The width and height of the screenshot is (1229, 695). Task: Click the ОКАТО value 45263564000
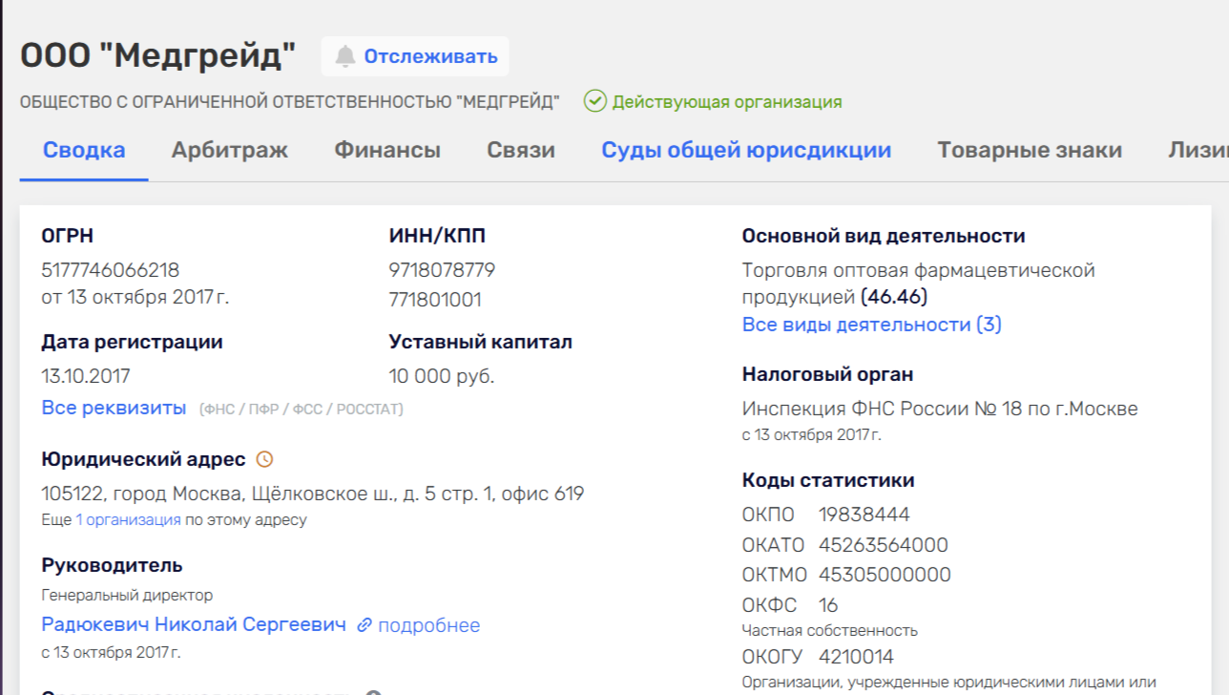(884, 545)
